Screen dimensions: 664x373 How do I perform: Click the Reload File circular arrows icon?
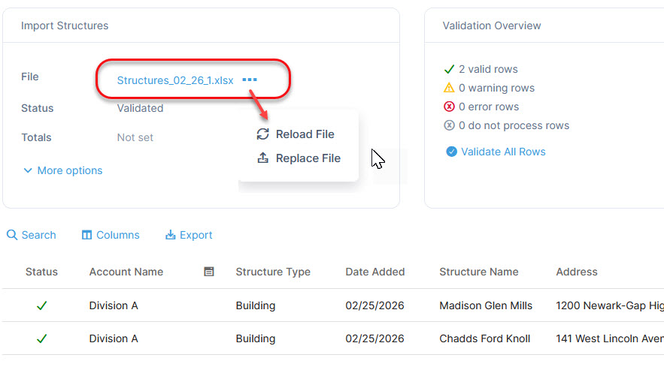coord(262,134)
